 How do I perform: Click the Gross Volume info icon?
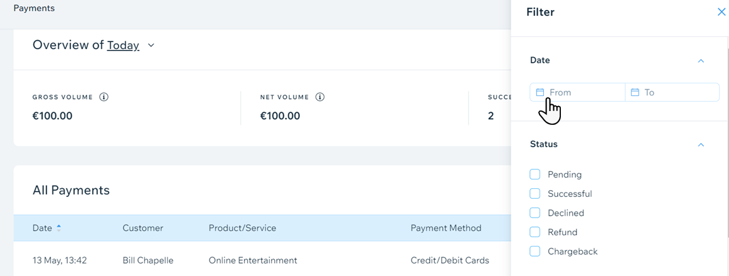click(104, 97)
